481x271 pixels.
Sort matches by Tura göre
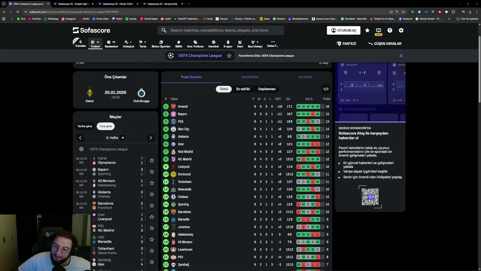click(x=106, y=126)
